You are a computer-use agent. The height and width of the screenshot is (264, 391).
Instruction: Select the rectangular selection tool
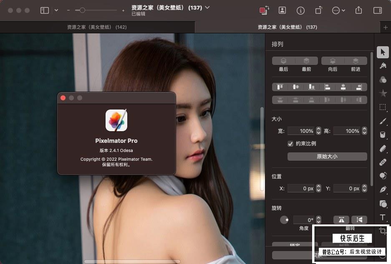tap(383, 107)
